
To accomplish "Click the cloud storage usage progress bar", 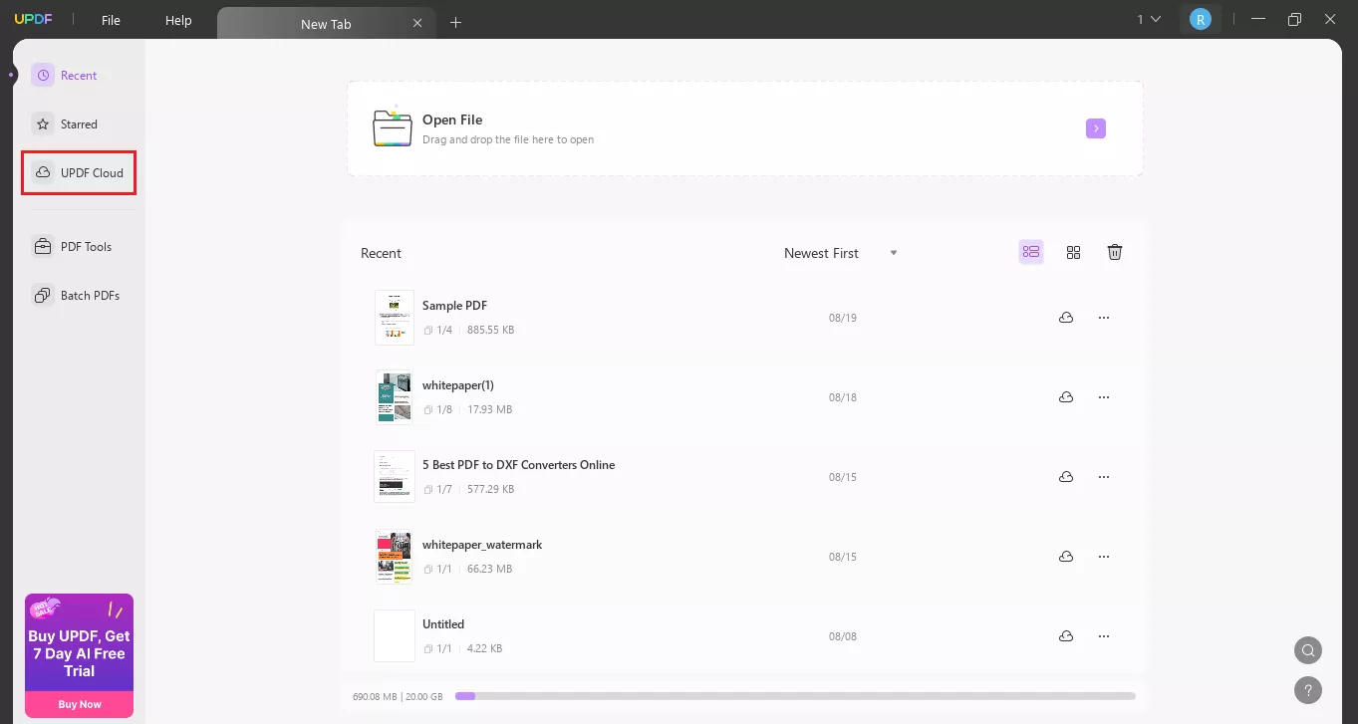I will (x=795, y=696).
